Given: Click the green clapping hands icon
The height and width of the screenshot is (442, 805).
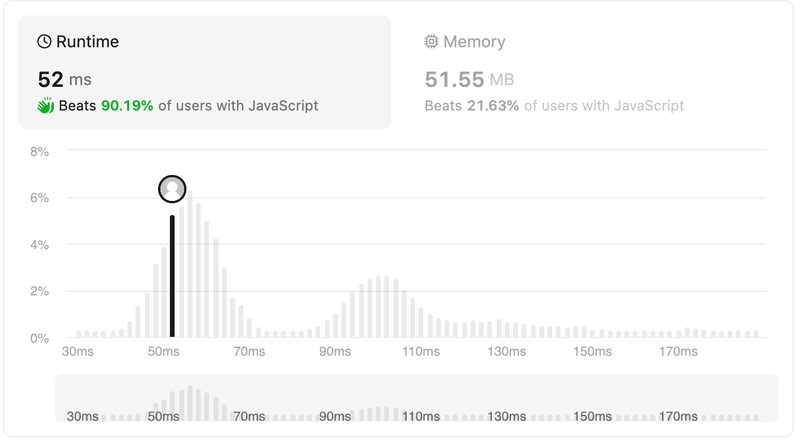Looking at the screenshot, I should (x=46, y=106).
